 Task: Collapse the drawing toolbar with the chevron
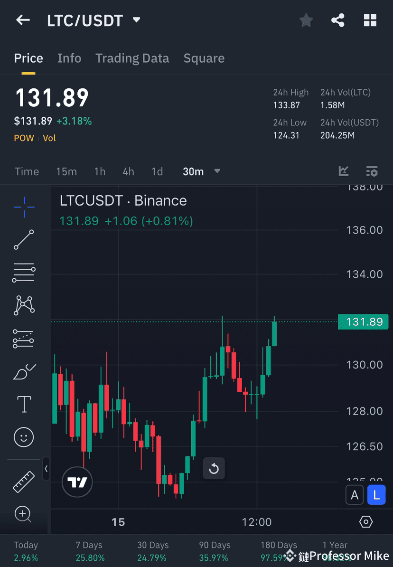(47, 469)
